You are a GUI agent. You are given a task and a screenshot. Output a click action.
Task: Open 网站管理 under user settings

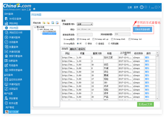pos(11,98)
